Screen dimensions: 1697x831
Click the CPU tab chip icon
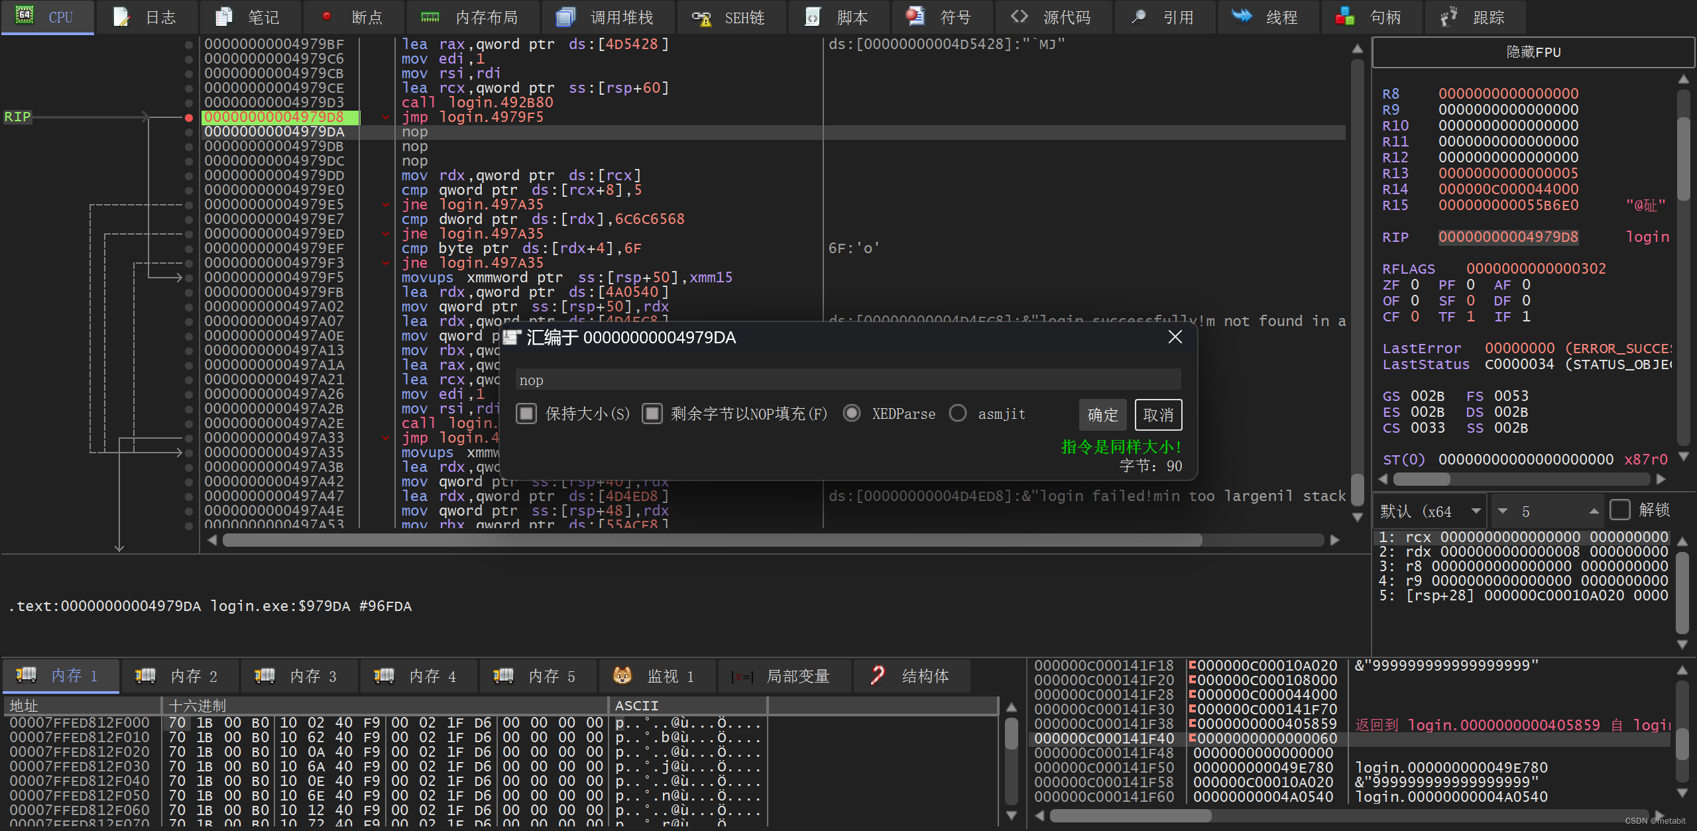point(25,16)
